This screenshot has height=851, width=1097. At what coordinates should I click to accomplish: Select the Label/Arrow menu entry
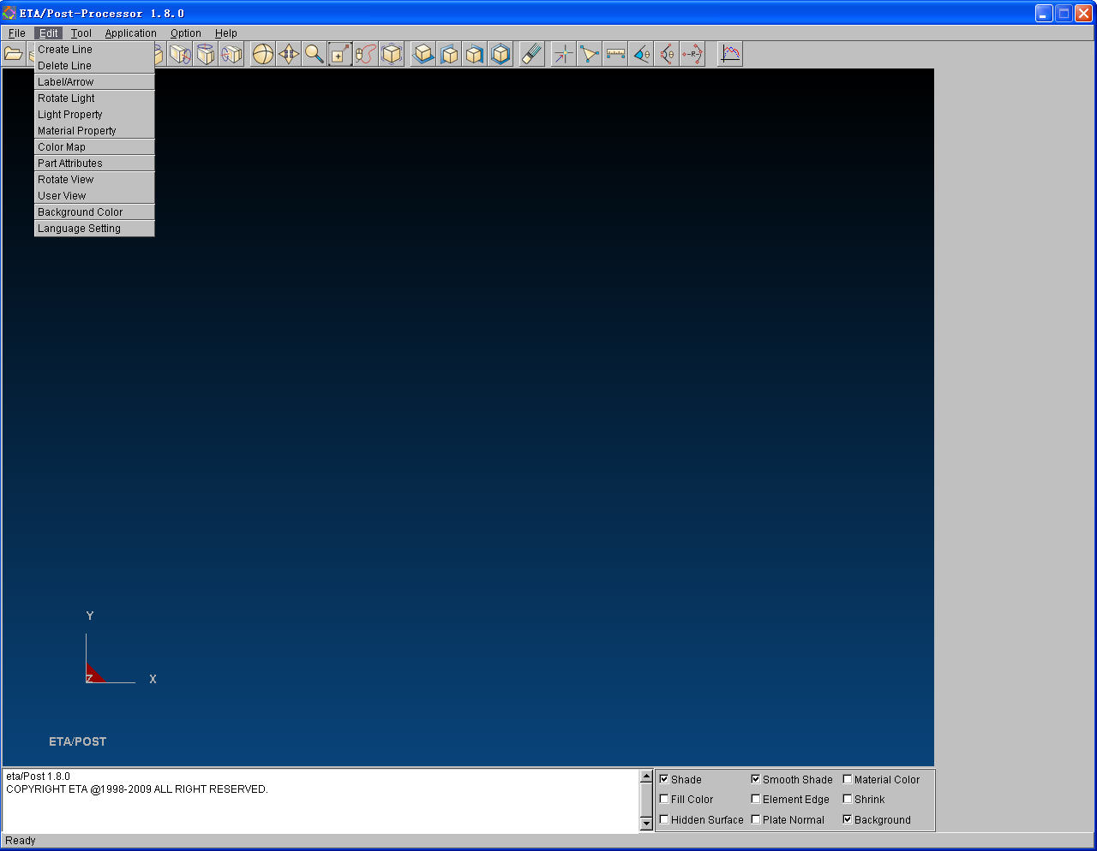coord(94,82)
